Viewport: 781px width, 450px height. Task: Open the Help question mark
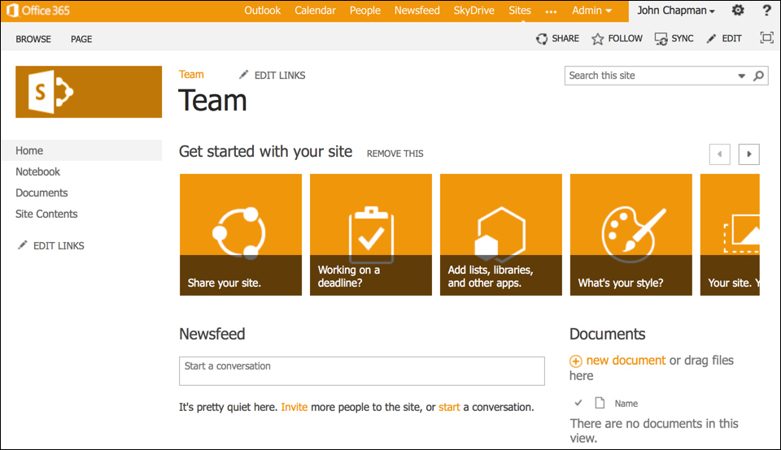click(766, 11)
